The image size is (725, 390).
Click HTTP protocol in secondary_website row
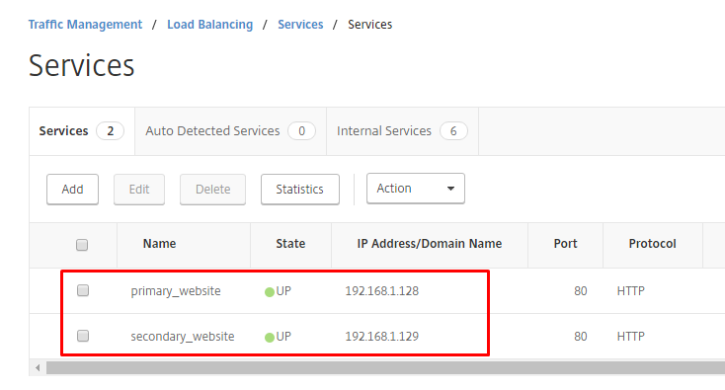[631, 337]
